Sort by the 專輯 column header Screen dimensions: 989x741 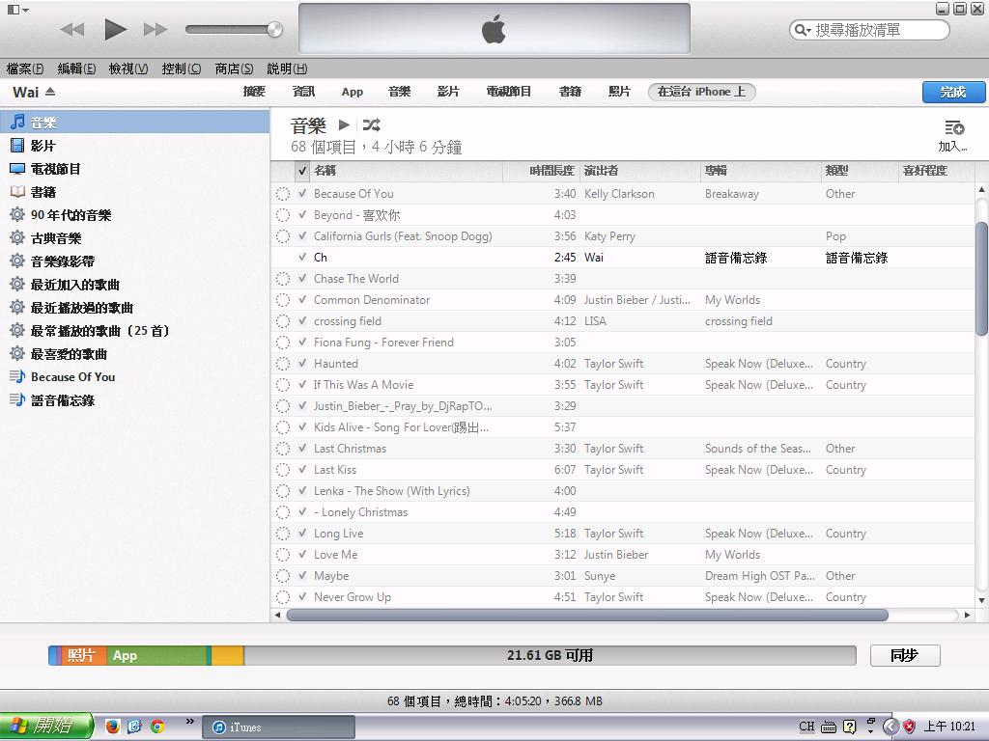(x=761, y=171)
